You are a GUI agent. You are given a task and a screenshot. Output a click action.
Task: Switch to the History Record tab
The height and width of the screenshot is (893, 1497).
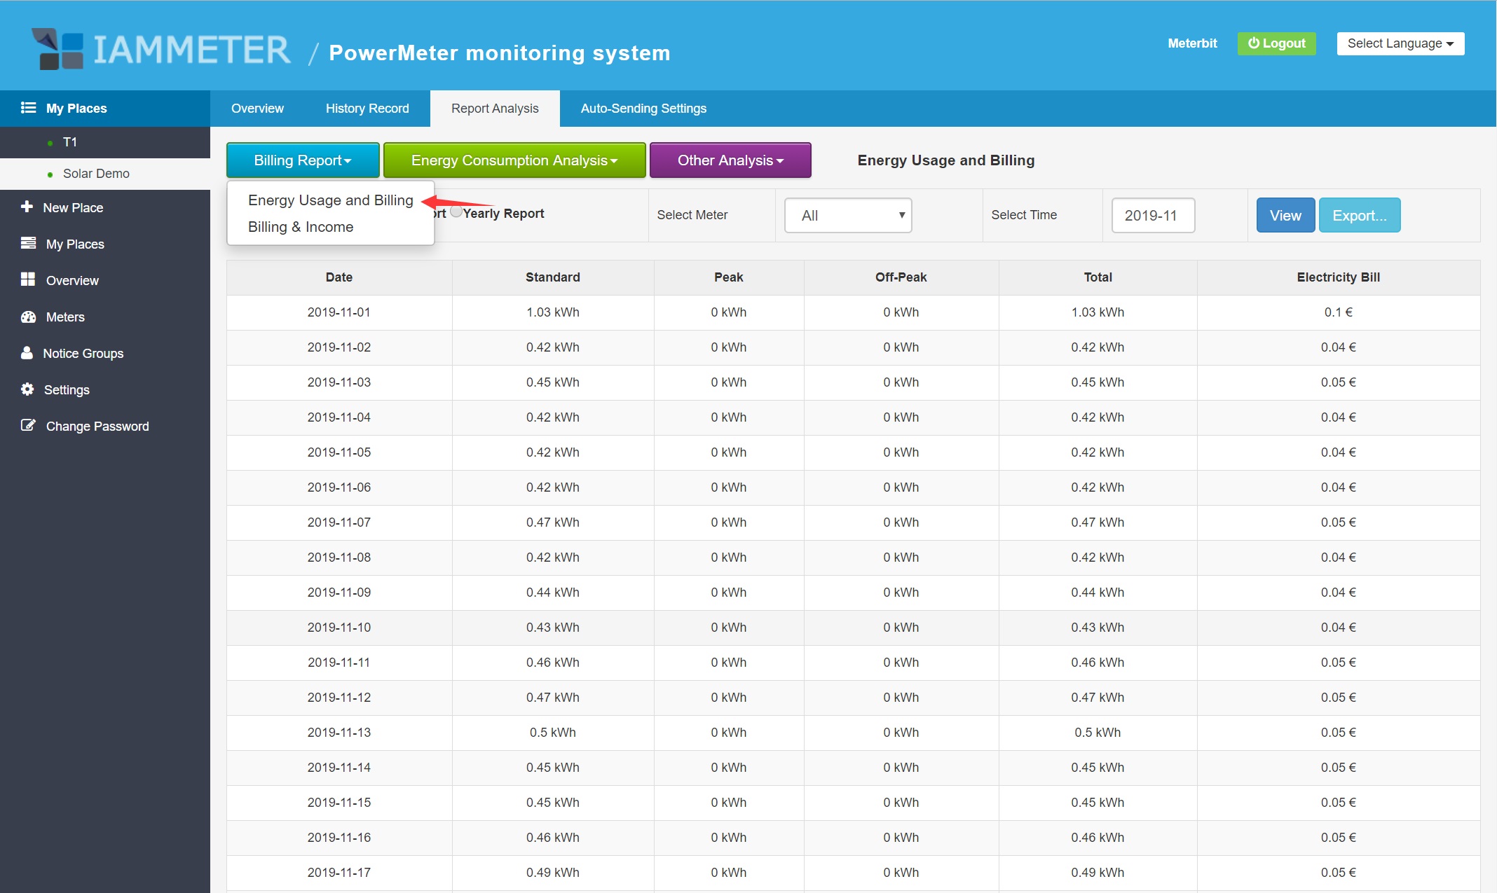[x=367, y=109]
